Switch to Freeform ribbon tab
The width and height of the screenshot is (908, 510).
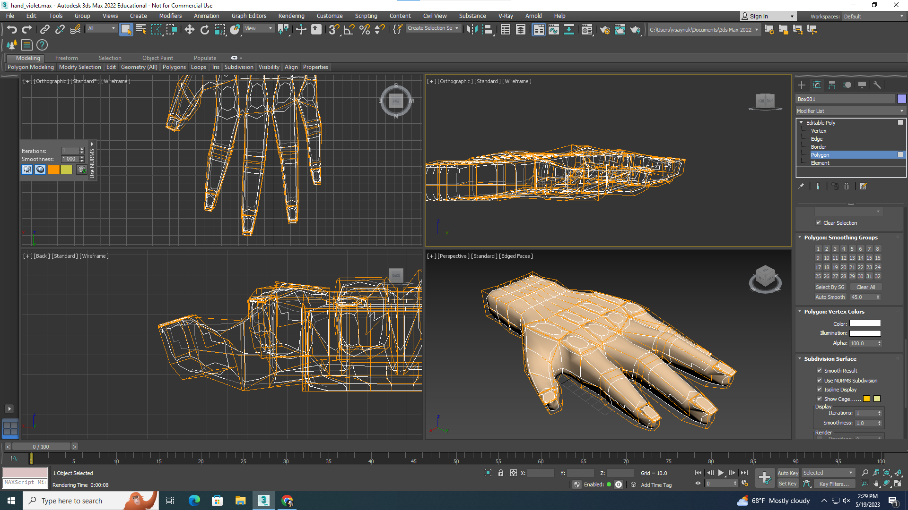point(66,58)
